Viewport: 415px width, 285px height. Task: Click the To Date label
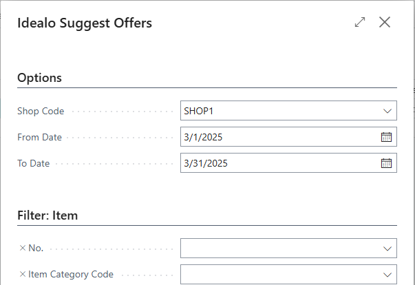[x=34, y=163]
